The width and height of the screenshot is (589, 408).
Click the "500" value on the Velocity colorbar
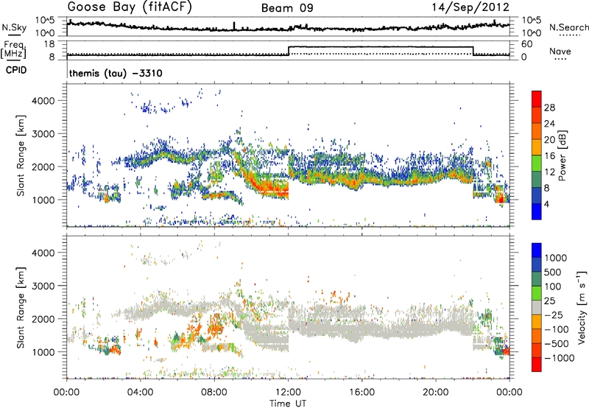pyautogui.click(x=553, y=272)
